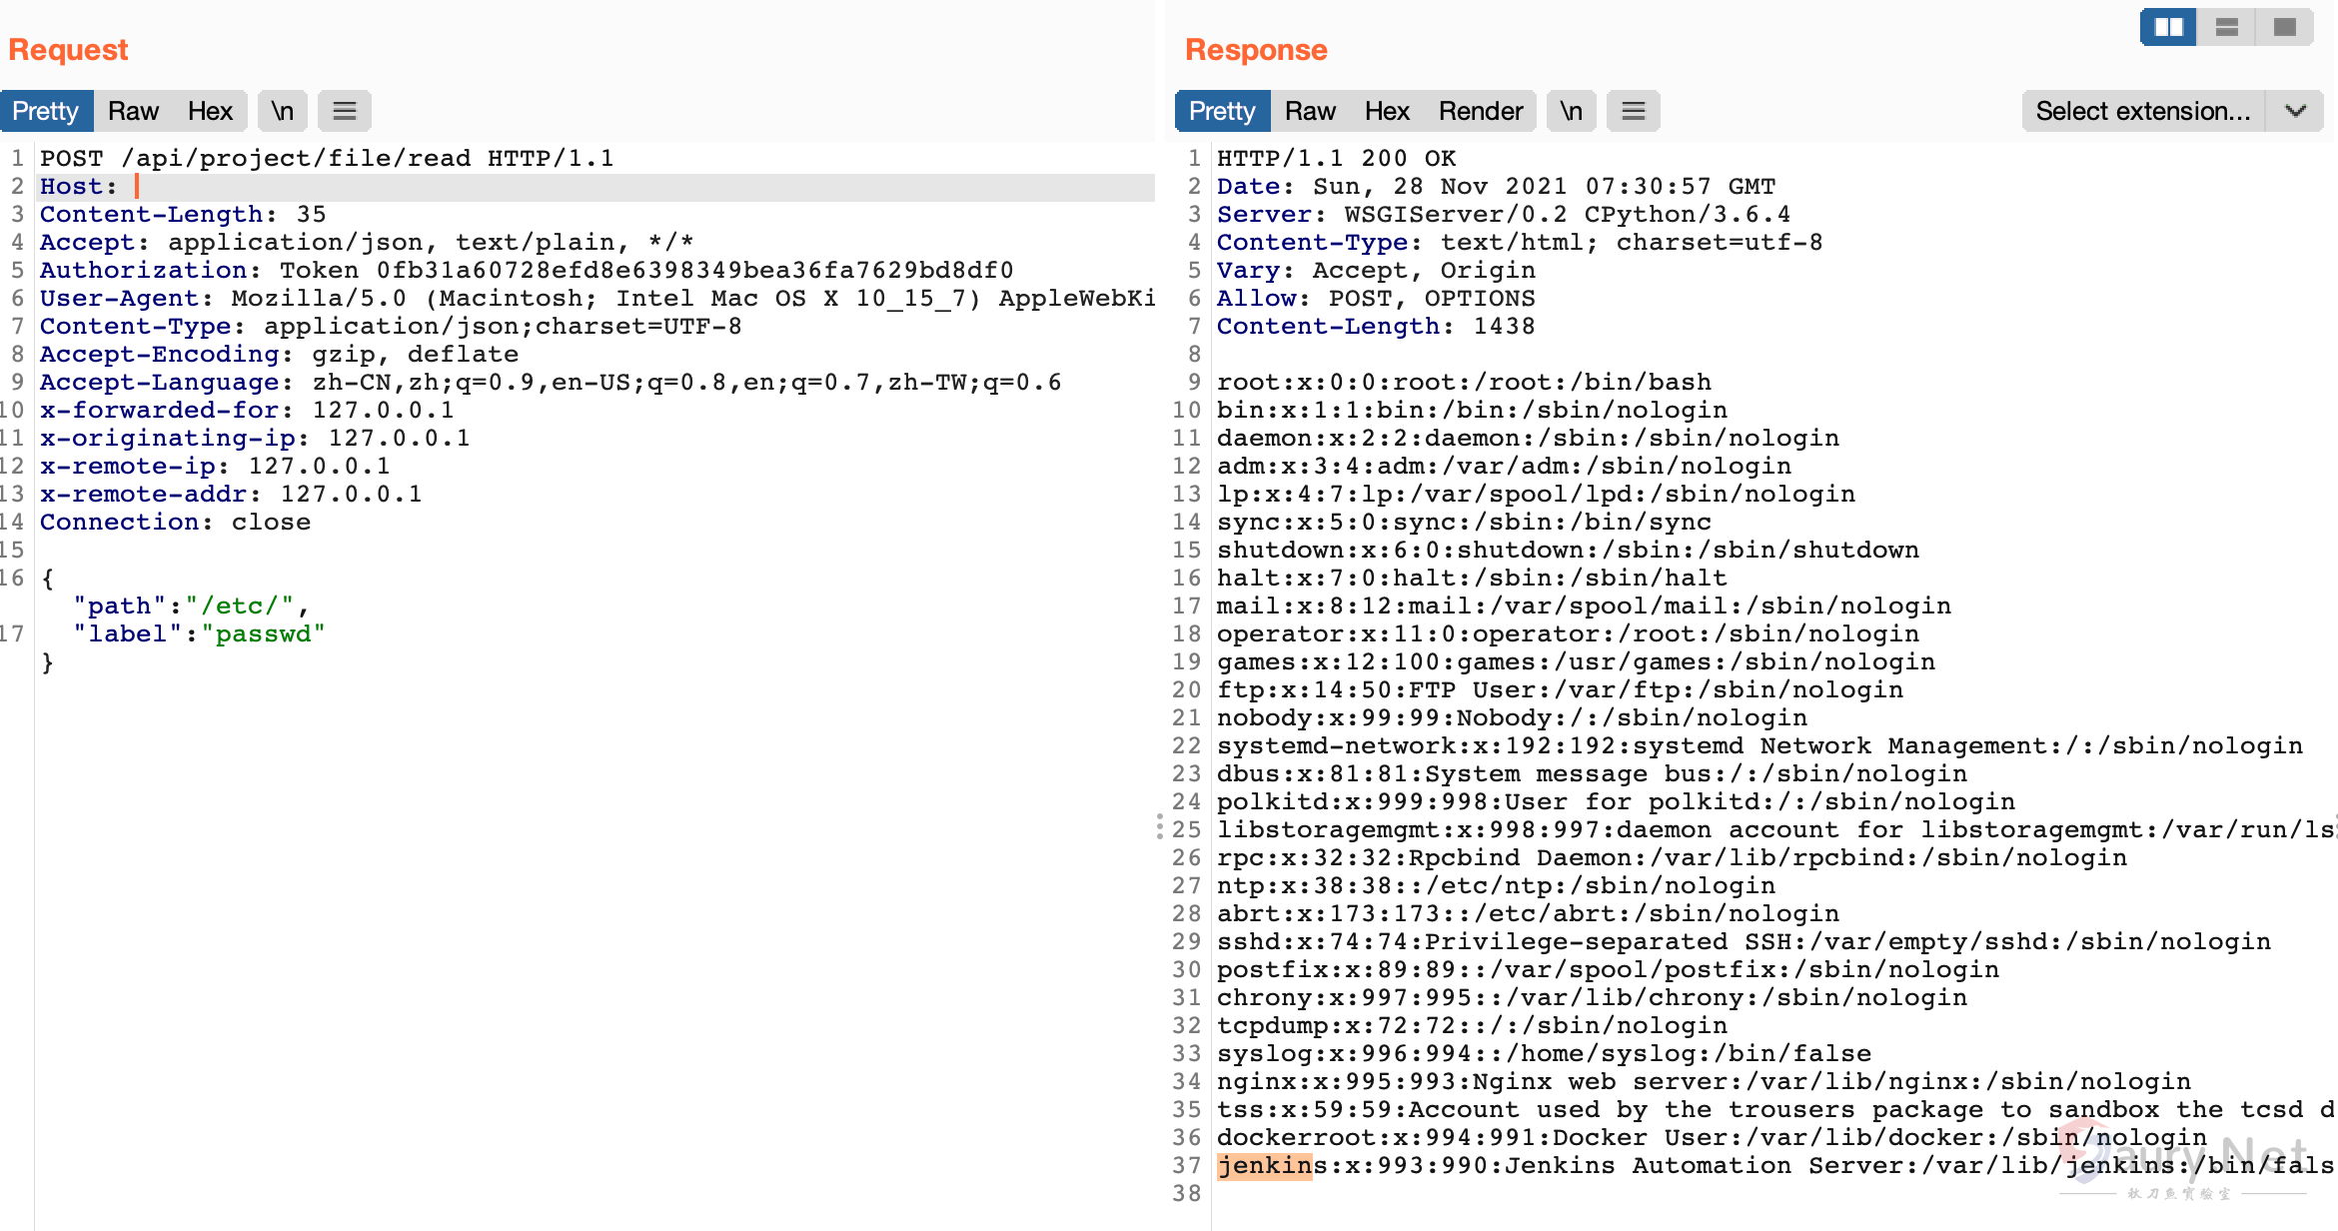
Task: Toggle Request non-printable characters \n button
Action: pyautogui.click(x=283, y=111)
